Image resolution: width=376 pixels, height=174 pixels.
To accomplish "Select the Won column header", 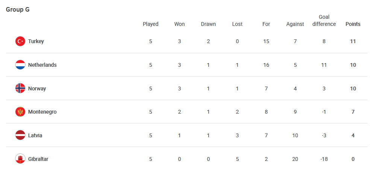I will pos(179,24).
